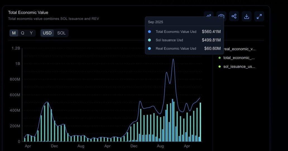Toggle the total_economic_... legend series
Viewport: 288px width, 151px height.
(x=239, y=58)
